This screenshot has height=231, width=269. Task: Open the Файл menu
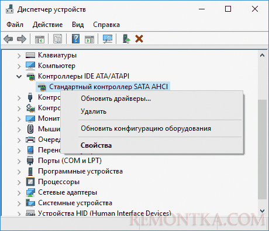[15, 25]
